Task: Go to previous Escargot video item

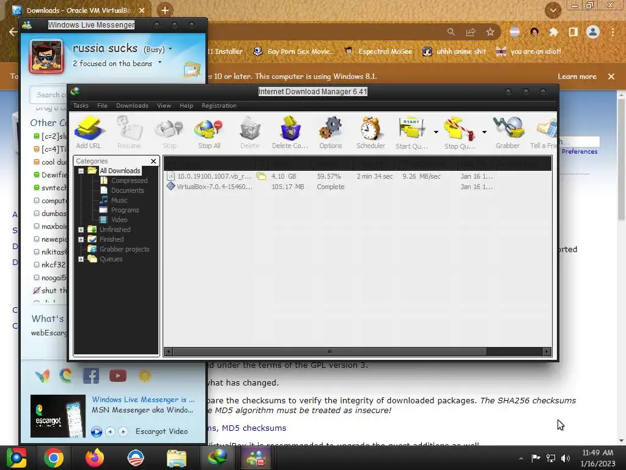Action: pyautogui.click(x=110, y=431)
